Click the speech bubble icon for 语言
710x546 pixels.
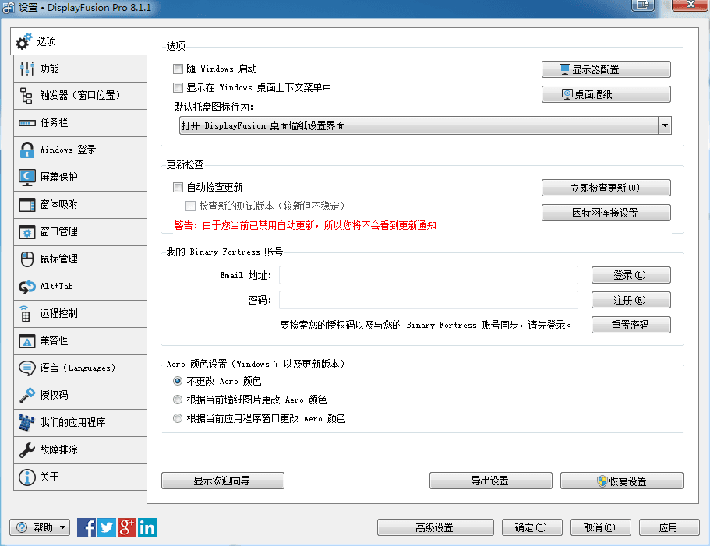pos(27,368)
